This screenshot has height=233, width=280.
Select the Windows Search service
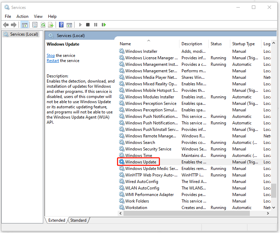click(x=140, y=142)
